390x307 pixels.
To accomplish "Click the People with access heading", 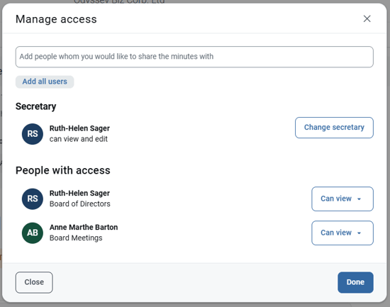I will pyautogui.click(x=62, y=170).
